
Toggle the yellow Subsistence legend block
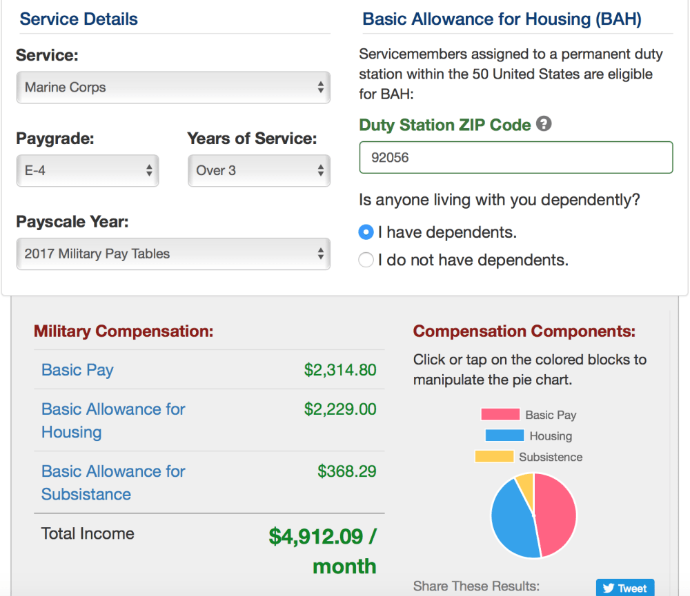(494, 457)
